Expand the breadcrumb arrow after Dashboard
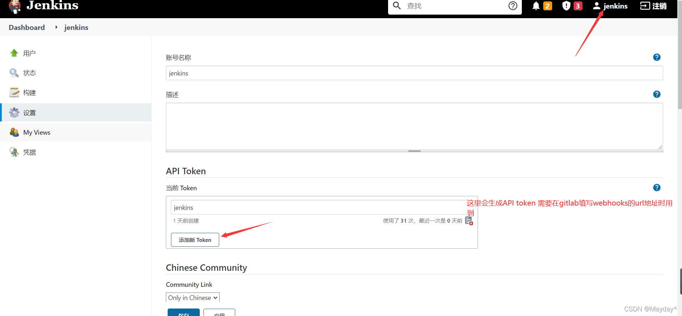Viewport: 682px width, 316px height. click(x=56, y=27)
